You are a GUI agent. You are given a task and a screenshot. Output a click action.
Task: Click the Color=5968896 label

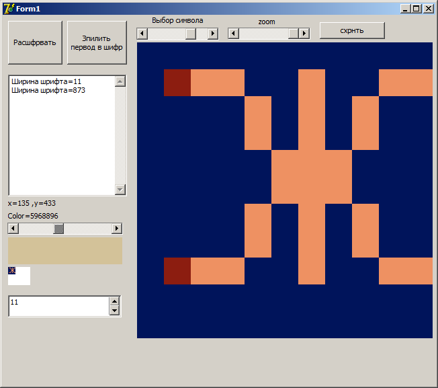33,216
